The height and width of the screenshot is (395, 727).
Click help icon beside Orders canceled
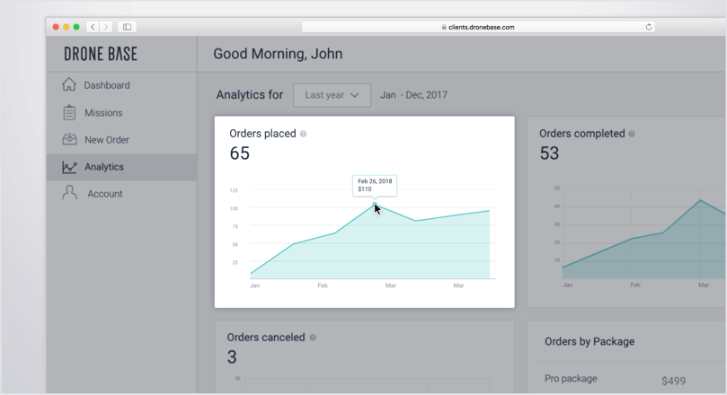click(x=313, y=338)
